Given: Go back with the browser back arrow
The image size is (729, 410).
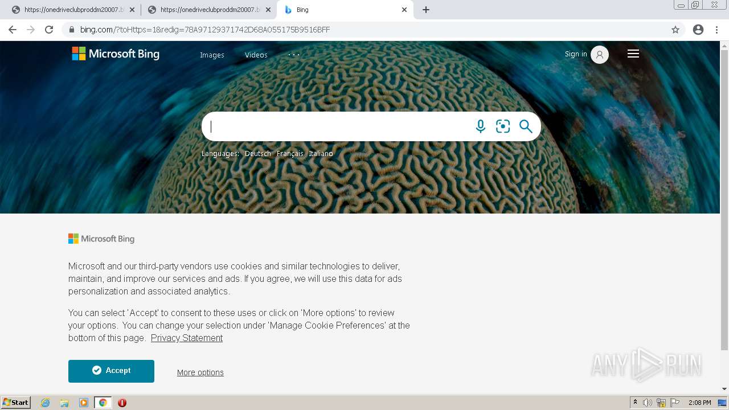Looking at the screenshot, I should (13, 30).
